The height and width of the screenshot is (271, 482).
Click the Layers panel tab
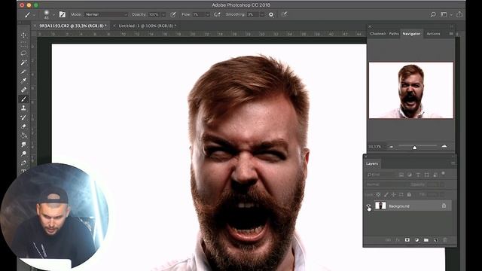coord(372,164)
